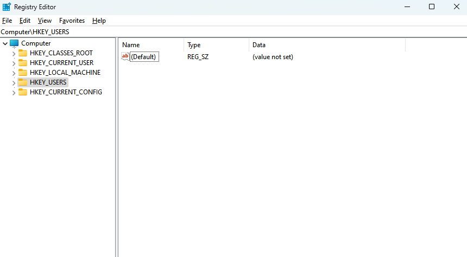The image size is (467, 257).
Task: Click the HKEY_LOCAL_MACHINE folder icon
Action: [x=23, y=73]
